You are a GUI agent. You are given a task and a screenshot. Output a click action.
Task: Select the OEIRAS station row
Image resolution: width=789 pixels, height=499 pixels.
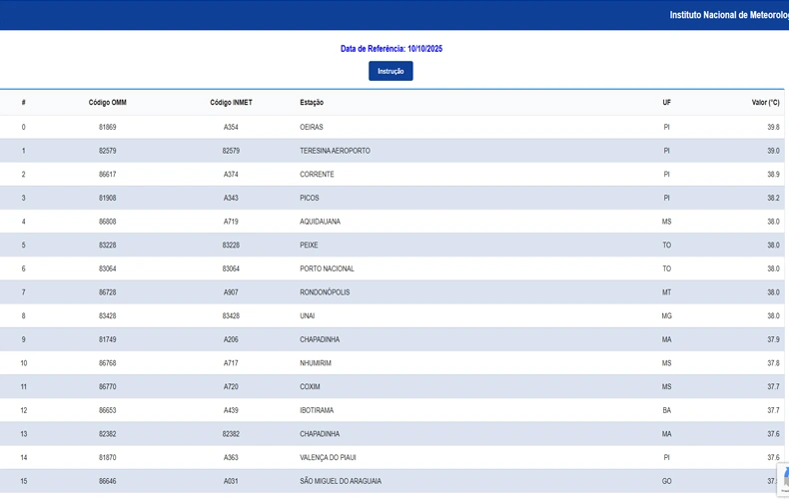(x=312, y=128)
